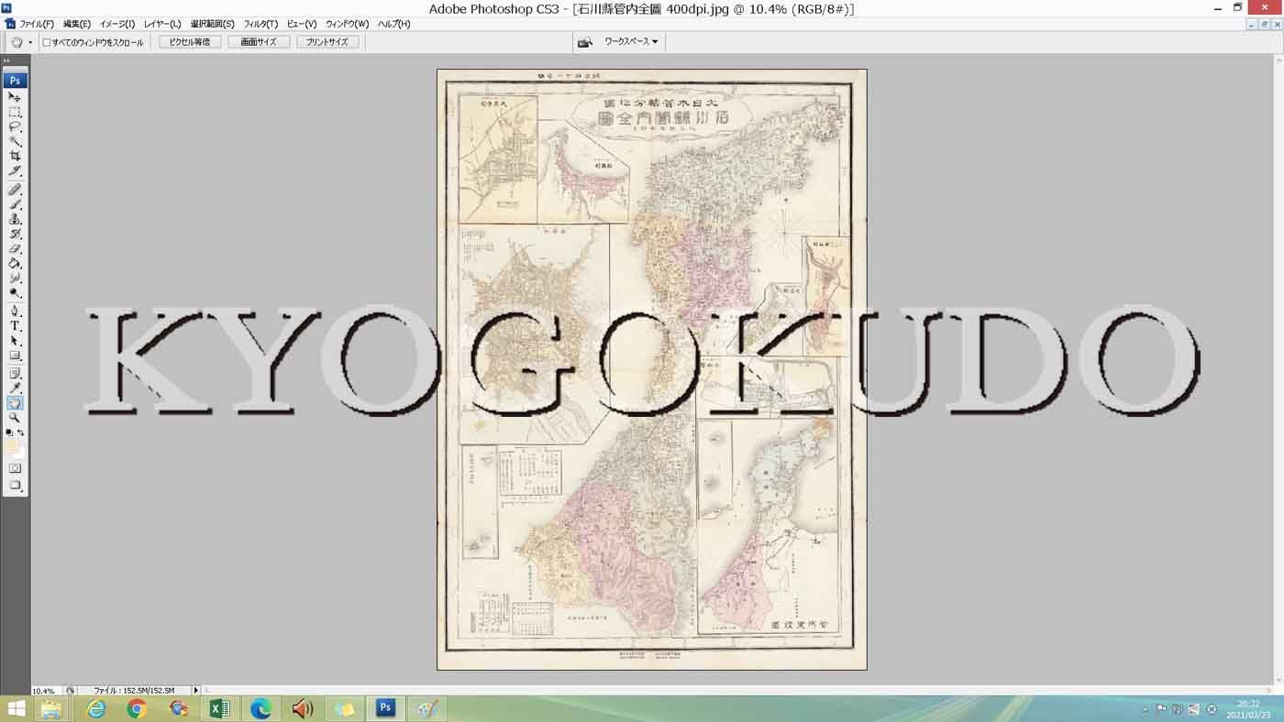Select the Path Selection tool
The height and width of the screenshot is (722, 1284).
[x=15, y=340]
